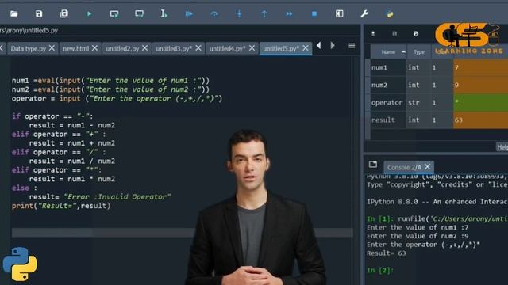Continue execution until next breakpoint
The image size is (508, 285).
tap(289, 14)
